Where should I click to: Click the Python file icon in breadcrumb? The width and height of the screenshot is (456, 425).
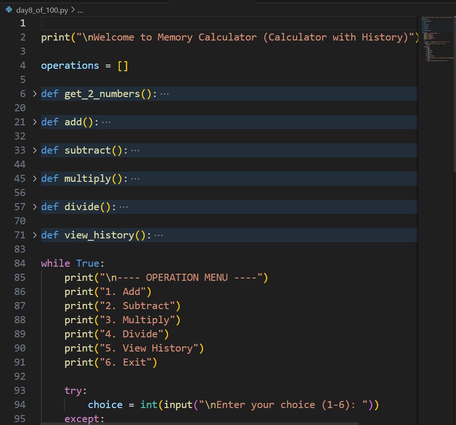click(x=9, y=10)
